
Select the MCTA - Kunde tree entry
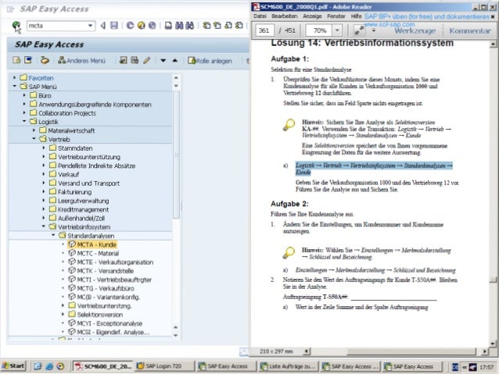(x=92, y=244)
